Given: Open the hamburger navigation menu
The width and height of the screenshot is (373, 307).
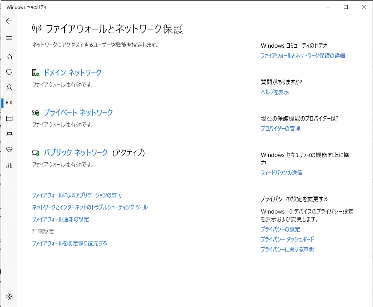Looking at the screenshot, I should point(9,38).
